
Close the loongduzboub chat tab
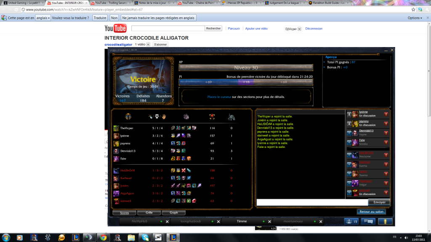click(x=218, y=221)
